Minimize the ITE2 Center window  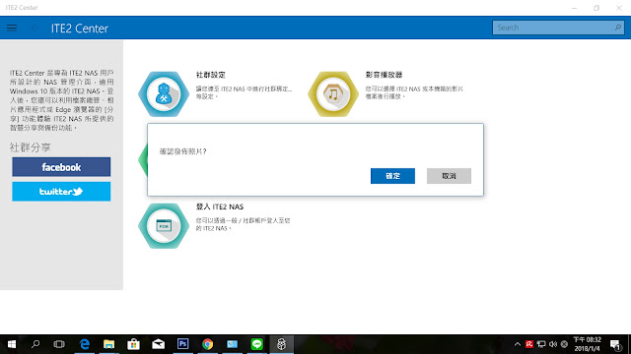point(574,8)
